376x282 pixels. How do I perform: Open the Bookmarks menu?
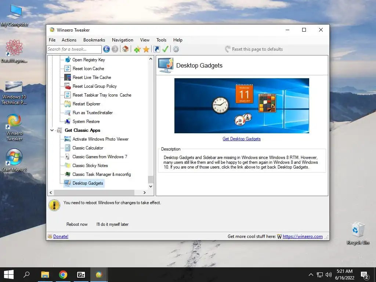[x=94, y=40]
